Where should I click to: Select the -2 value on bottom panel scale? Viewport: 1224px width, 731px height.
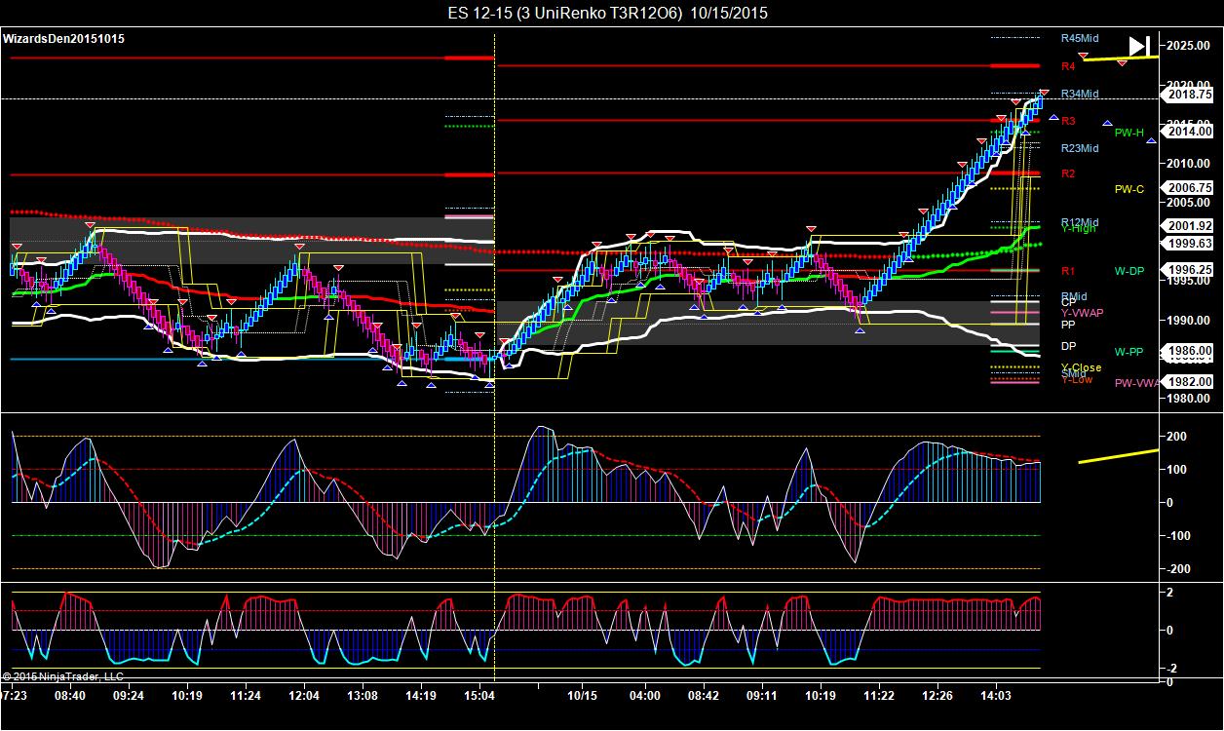1170,669
